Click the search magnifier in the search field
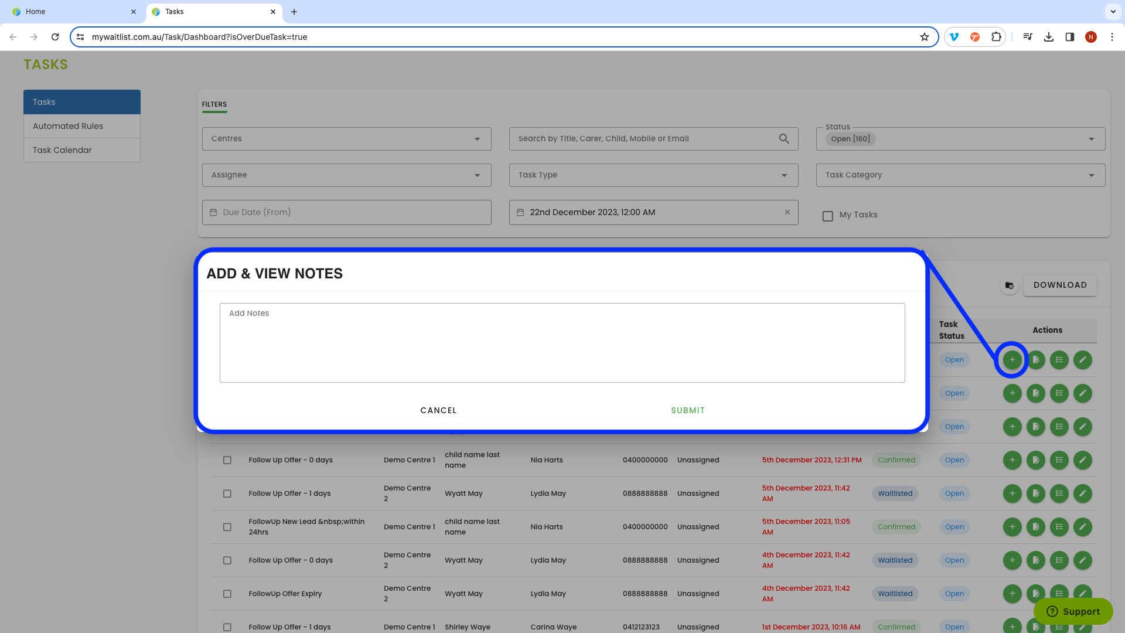Image resolution: width=1125 pixels, height=633 pixels. coord(784,138)
